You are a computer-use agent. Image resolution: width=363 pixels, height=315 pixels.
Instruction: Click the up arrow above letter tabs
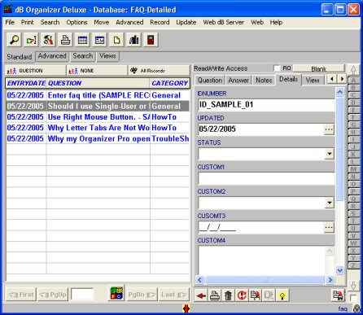point(353,70)
